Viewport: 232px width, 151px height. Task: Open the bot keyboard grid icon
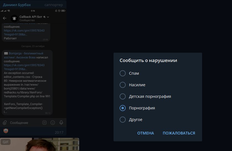(x=44, y=123)
